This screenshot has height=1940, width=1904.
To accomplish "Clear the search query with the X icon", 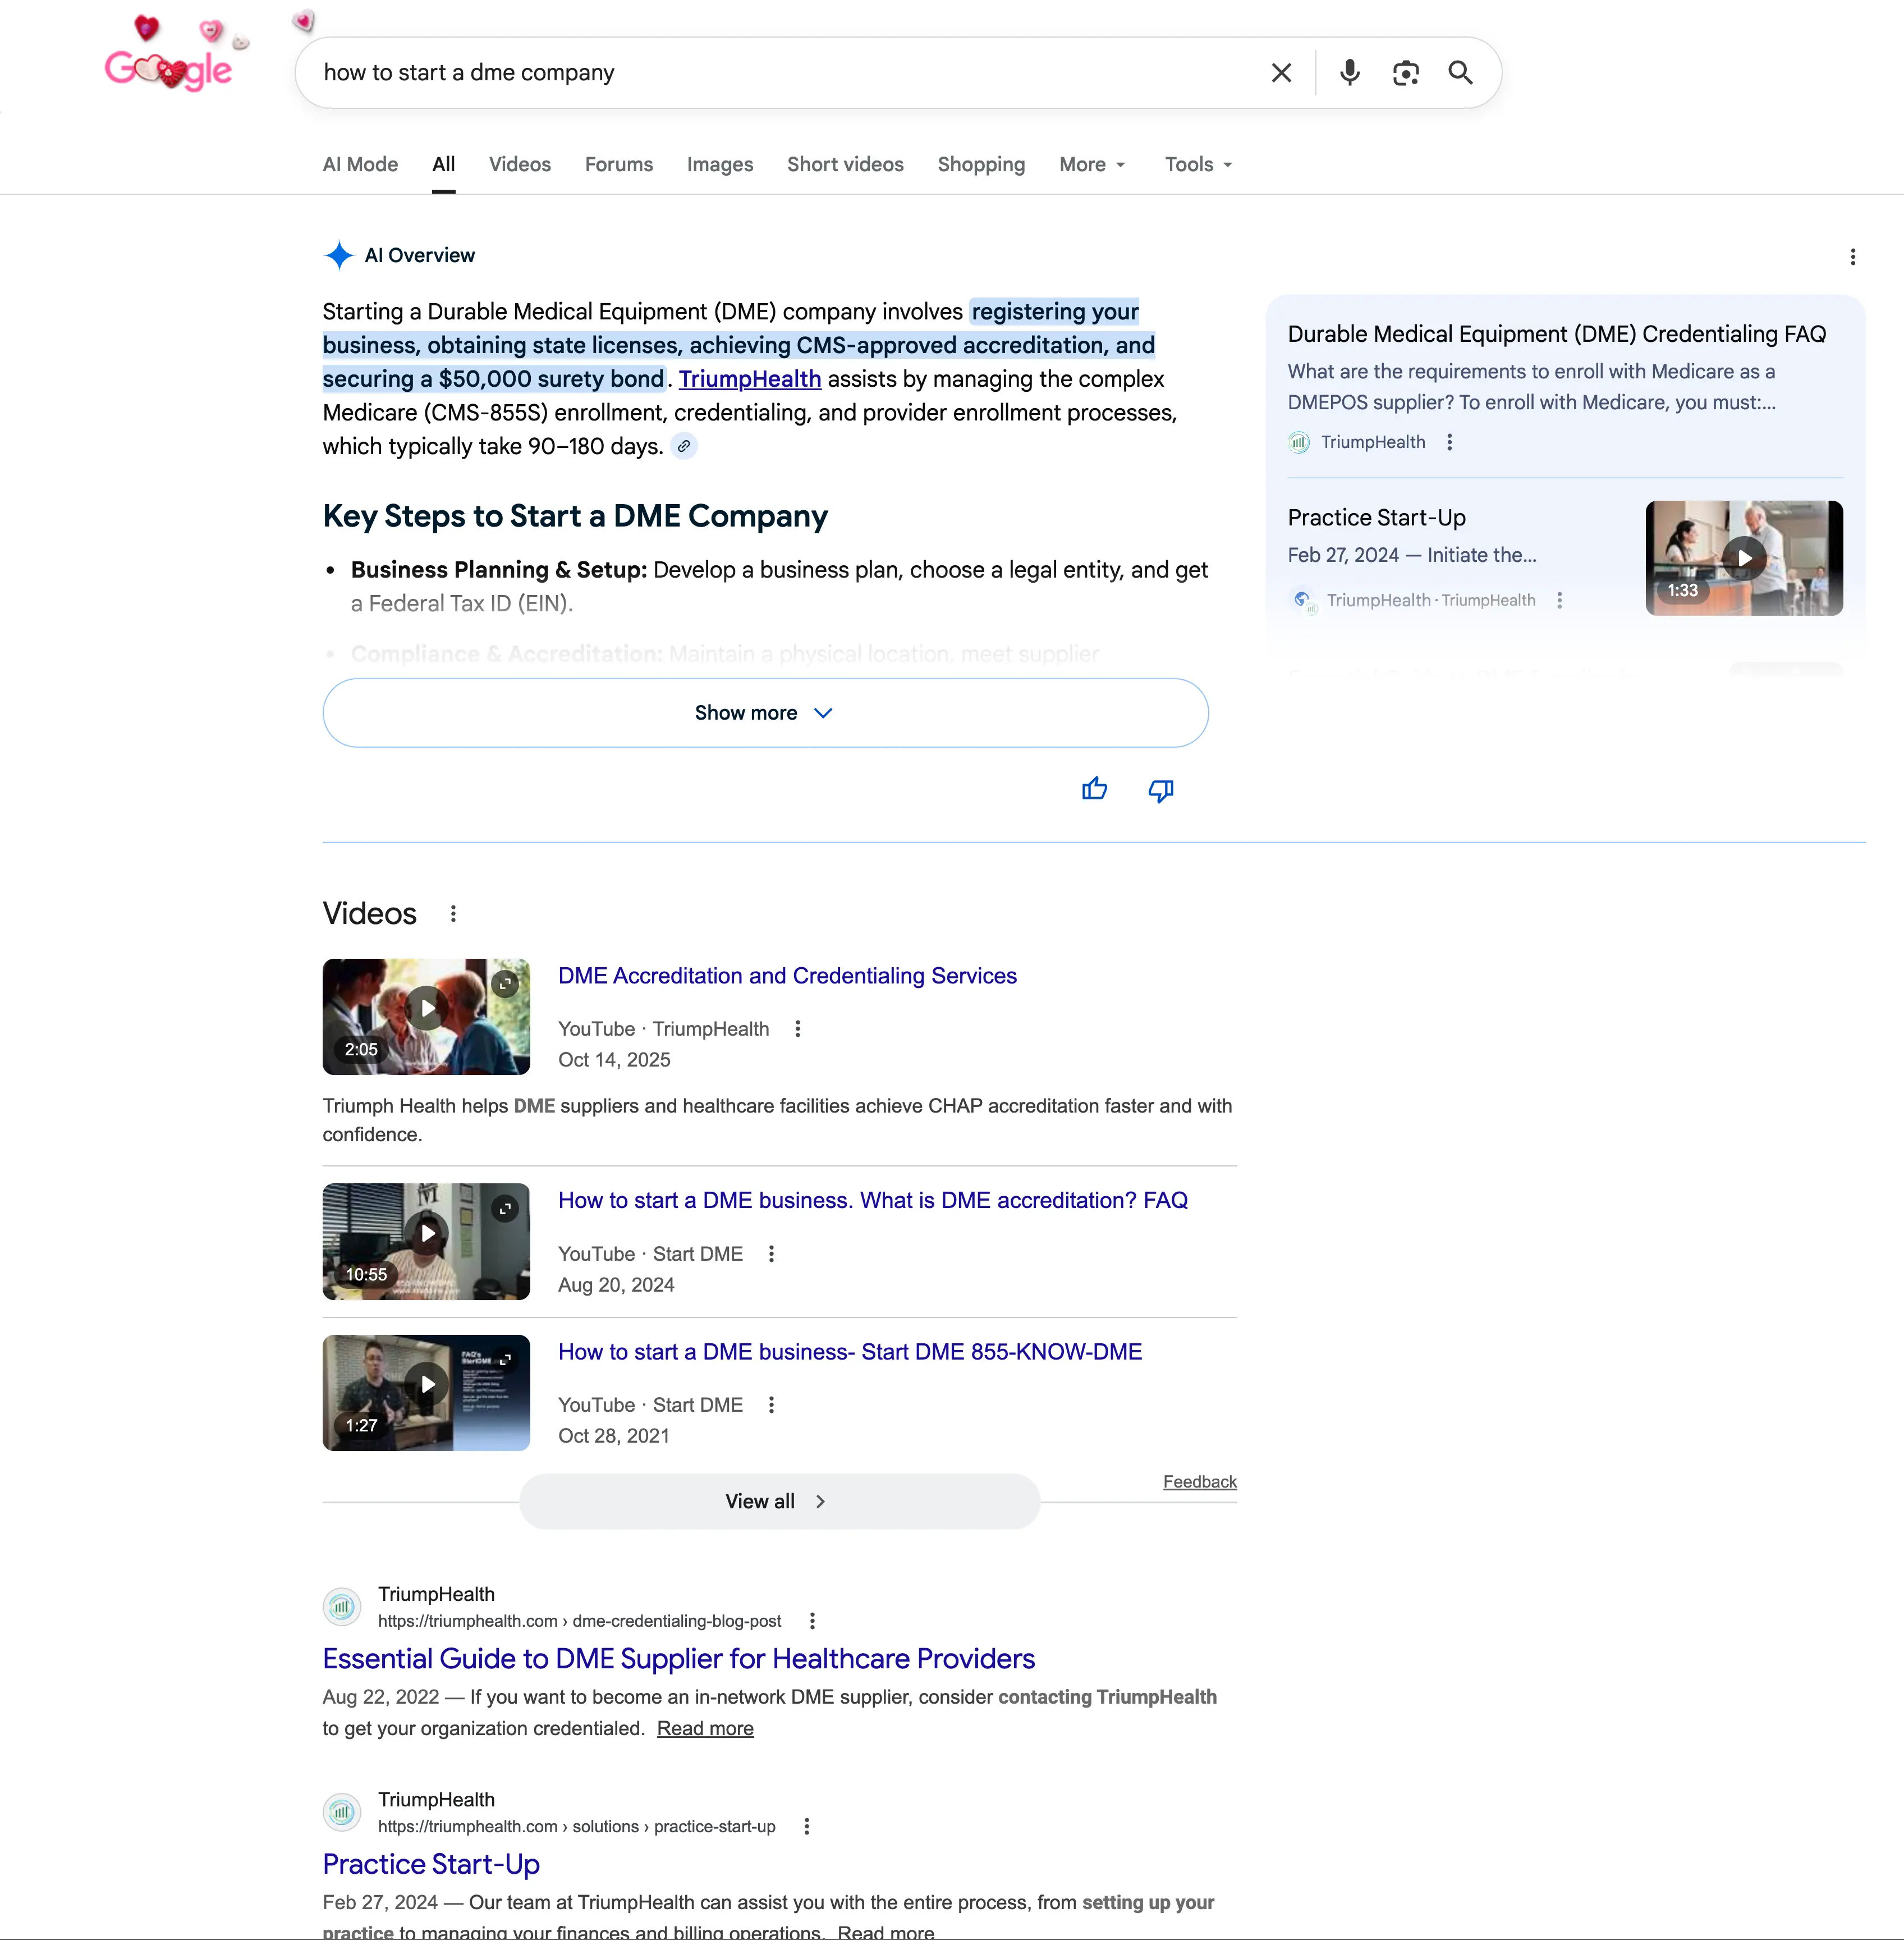I will (1281, 72).
